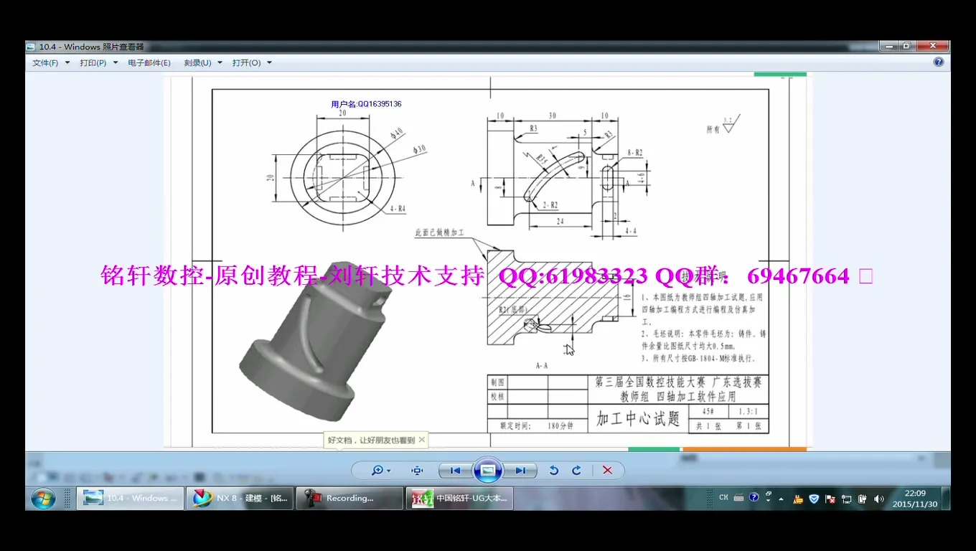The width and height of the screenshot is (976, 551).
Task: Close the 好文档 sharing popup
Action: click(422, 440)
